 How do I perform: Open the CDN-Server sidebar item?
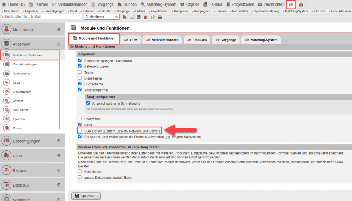[21, 109]
